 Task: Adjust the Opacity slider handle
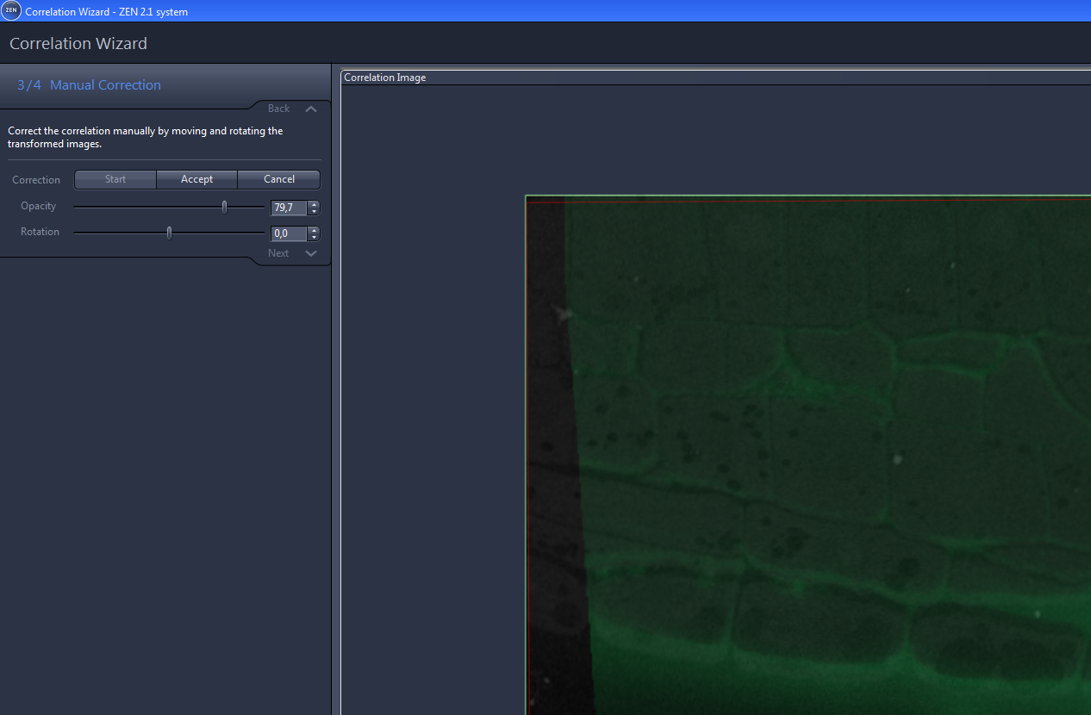224,207
